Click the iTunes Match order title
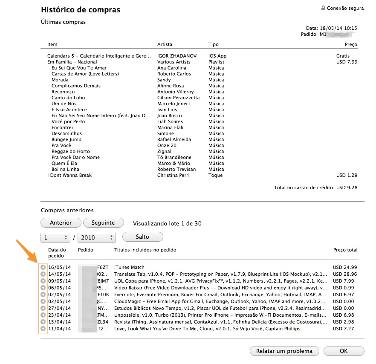 pyautogui.click(x=129, y=267)
